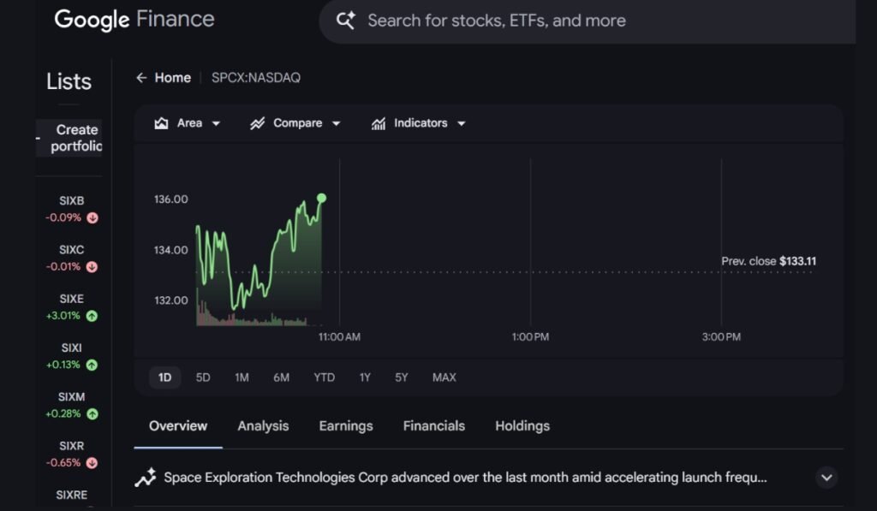Switch to the Earnings tab
The image size is (877, 511).
click(346, 426)
